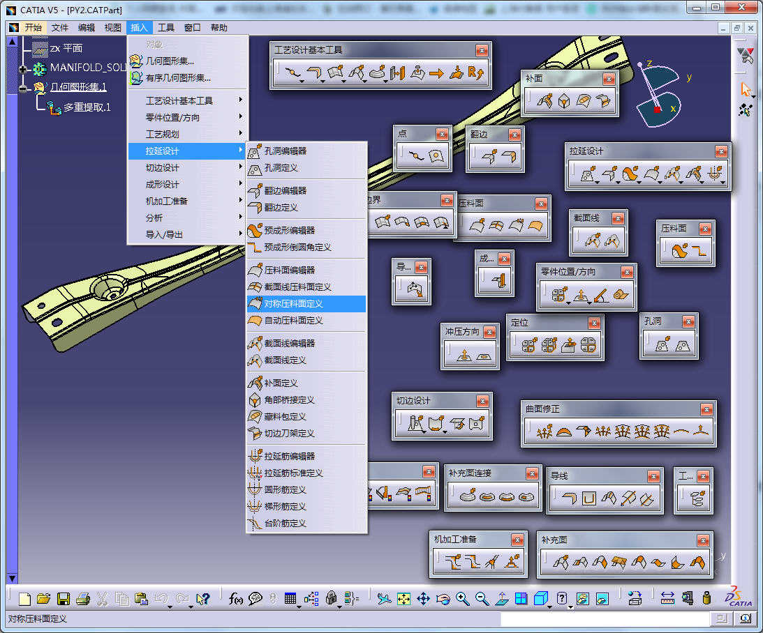This screenshot has height=633, width=763.
Task: Open the Formula f(x) tool
Action: (235, 599)
